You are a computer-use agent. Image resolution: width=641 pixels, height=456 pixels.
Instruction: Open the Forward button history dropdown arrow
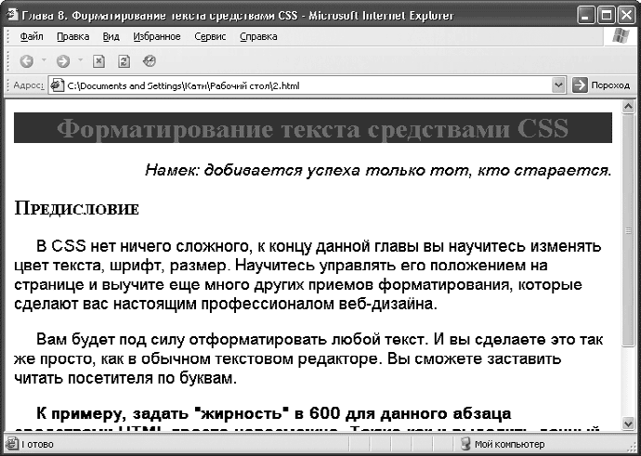tap(80, 61)
